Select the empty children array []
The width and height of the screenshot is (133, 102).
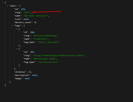(x=30, y=72)
